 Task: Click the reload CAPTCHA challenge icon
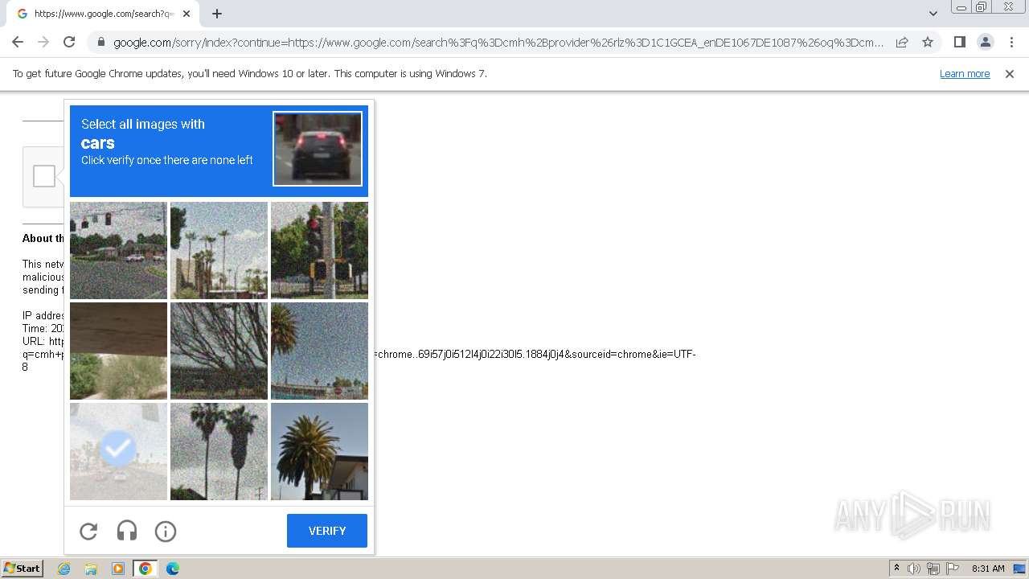point(88,531)
